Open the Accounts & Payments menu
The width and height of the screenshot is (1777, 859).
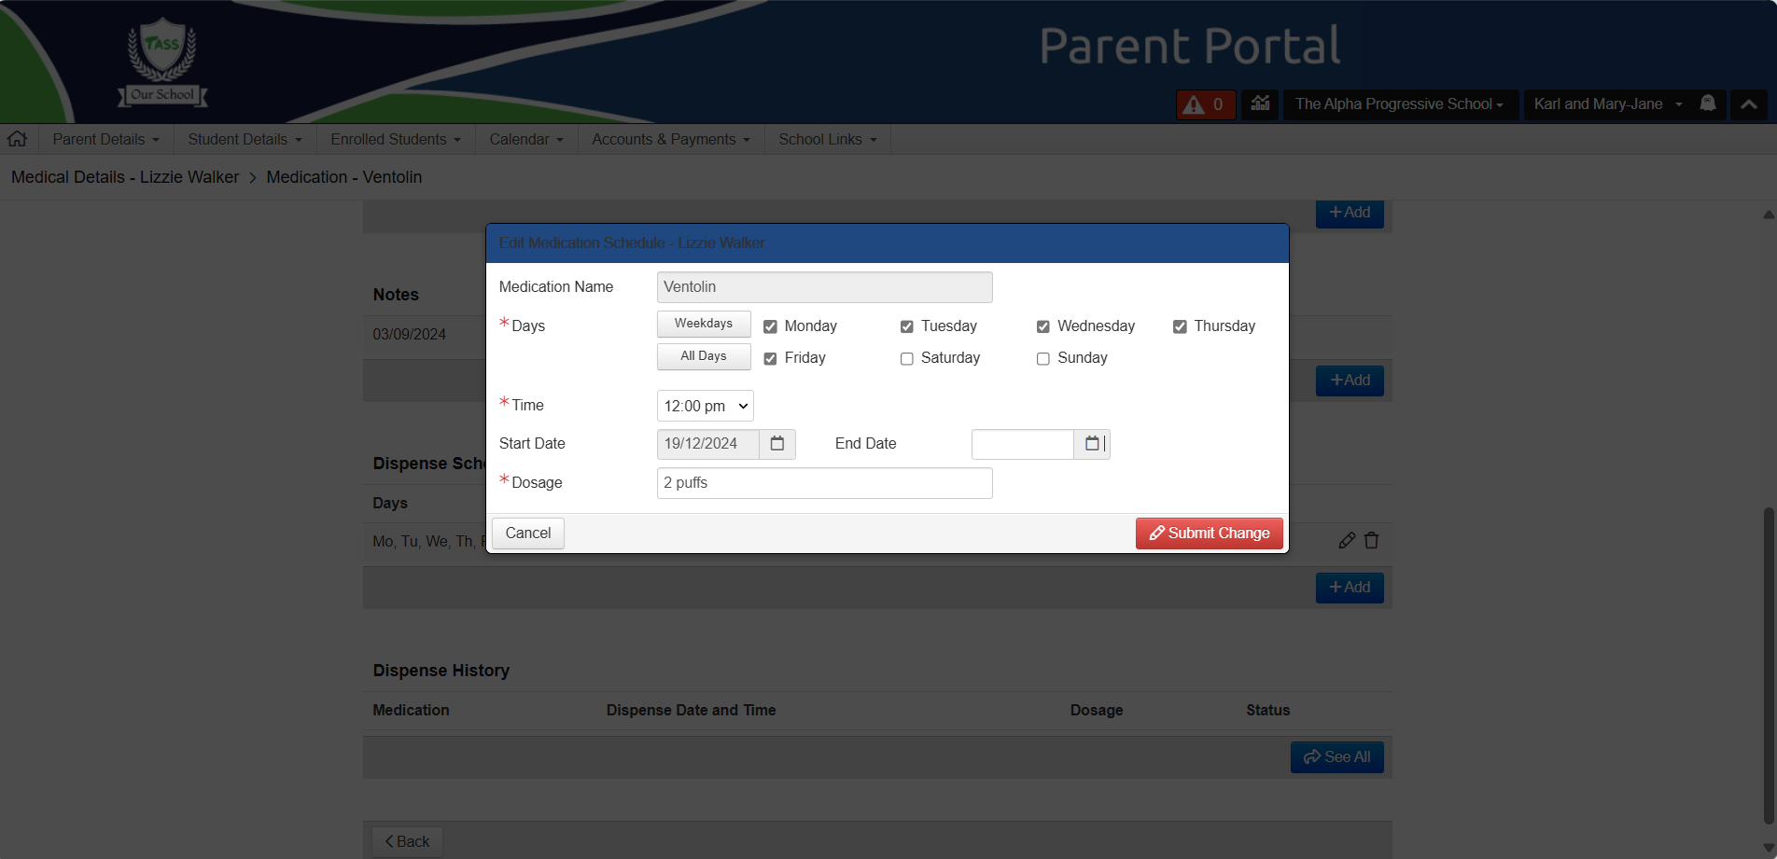[x=670, y=139]
